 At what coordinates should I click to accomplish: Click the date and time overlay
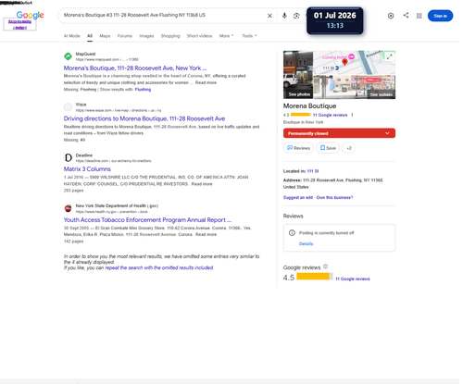pos(335,20)
